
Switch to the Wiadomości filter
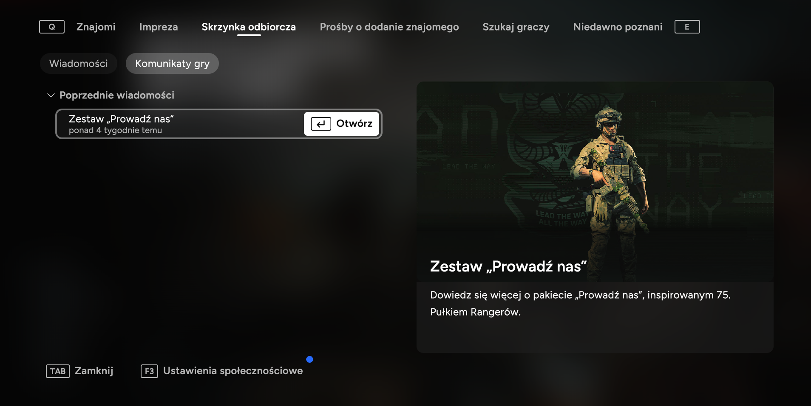tap(79, 64)
